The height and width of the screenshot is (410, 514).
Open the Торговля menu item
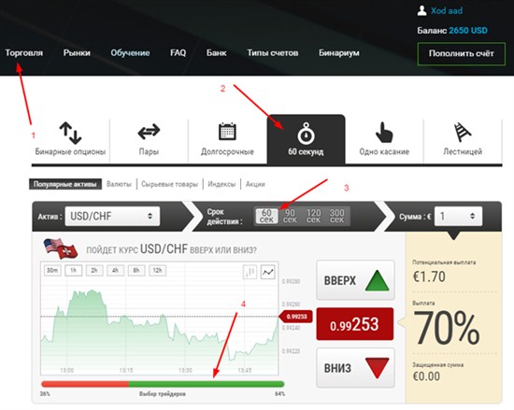pos(24,52)
